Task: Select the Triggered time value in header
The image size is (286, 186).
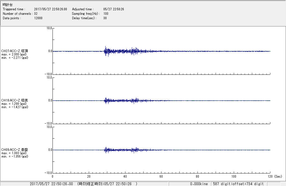Action: (52, 9)
